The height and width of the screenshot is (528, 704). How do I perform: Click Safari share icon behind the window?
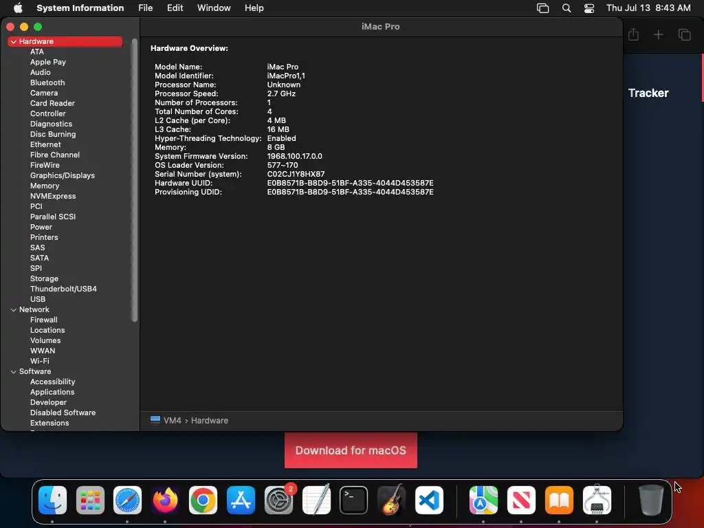click(x=633, y=34)
